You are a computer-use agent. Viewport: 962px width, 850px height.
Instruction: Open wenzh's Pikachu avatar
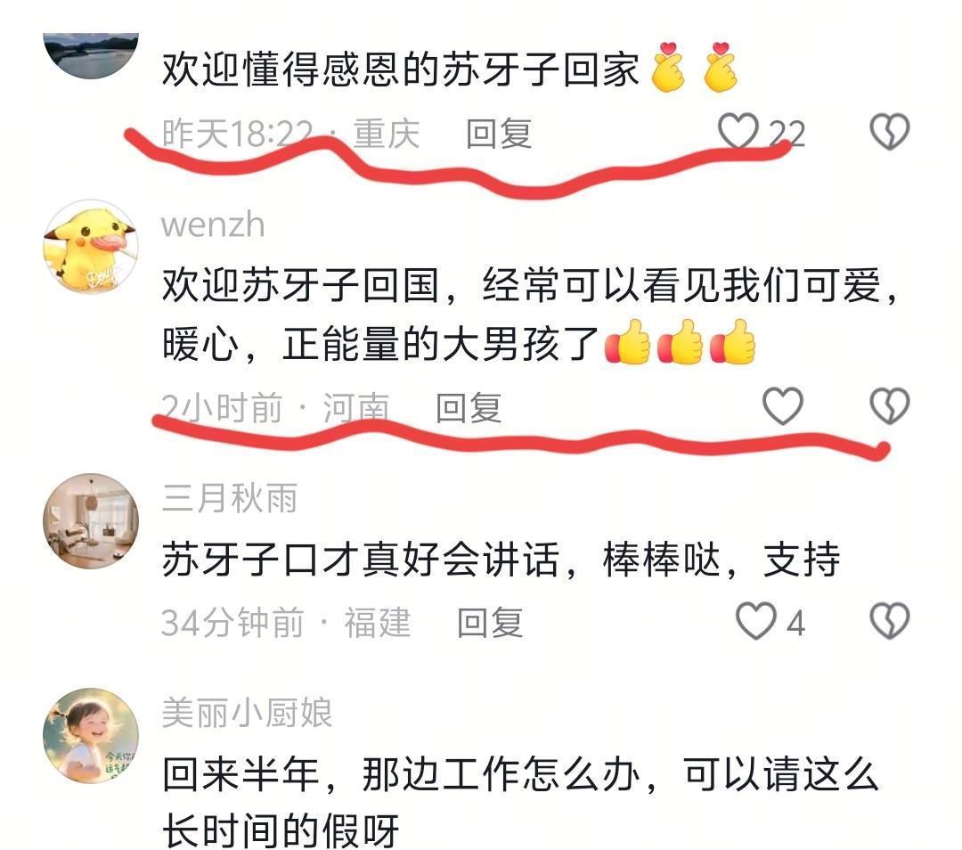(x=91, y=246)
